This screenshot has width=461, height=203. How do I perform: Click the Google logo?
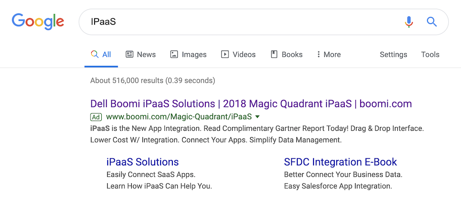click(x=38, y=21)
